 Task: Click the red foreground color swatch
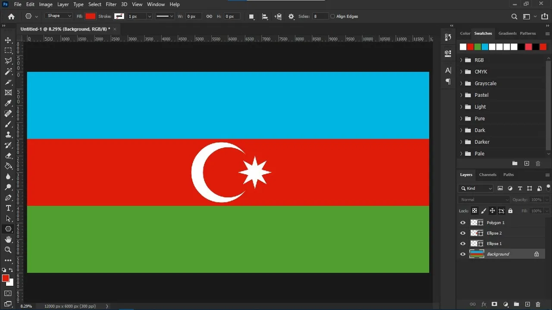[x=6, y=279]
